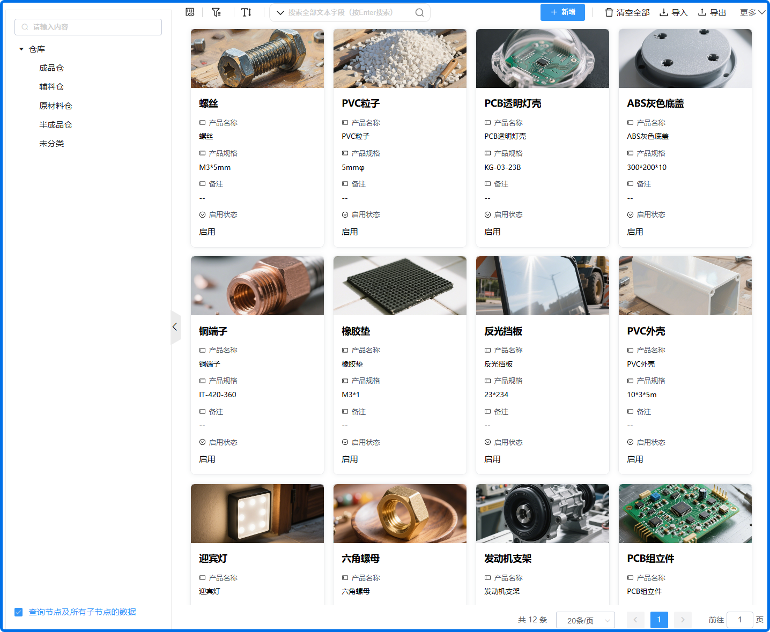Select 原材料仓 in the warehouse tree
The width and height of the screenshot is (770, 632).
pyautogui.click(x=55, y=106)
